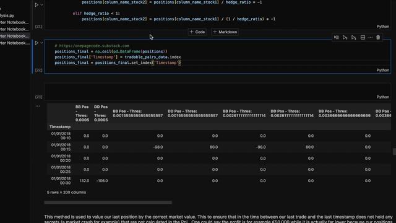The image size is (396, 223).
Task: Click timestamp 01/01/2018 00:10 row label
Action: tap(61, 136)
